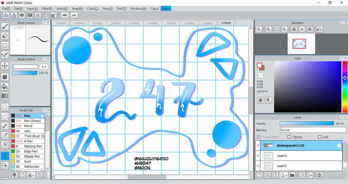Select the Lasso selection tool

pyautogui.click(x=5, y=116)
